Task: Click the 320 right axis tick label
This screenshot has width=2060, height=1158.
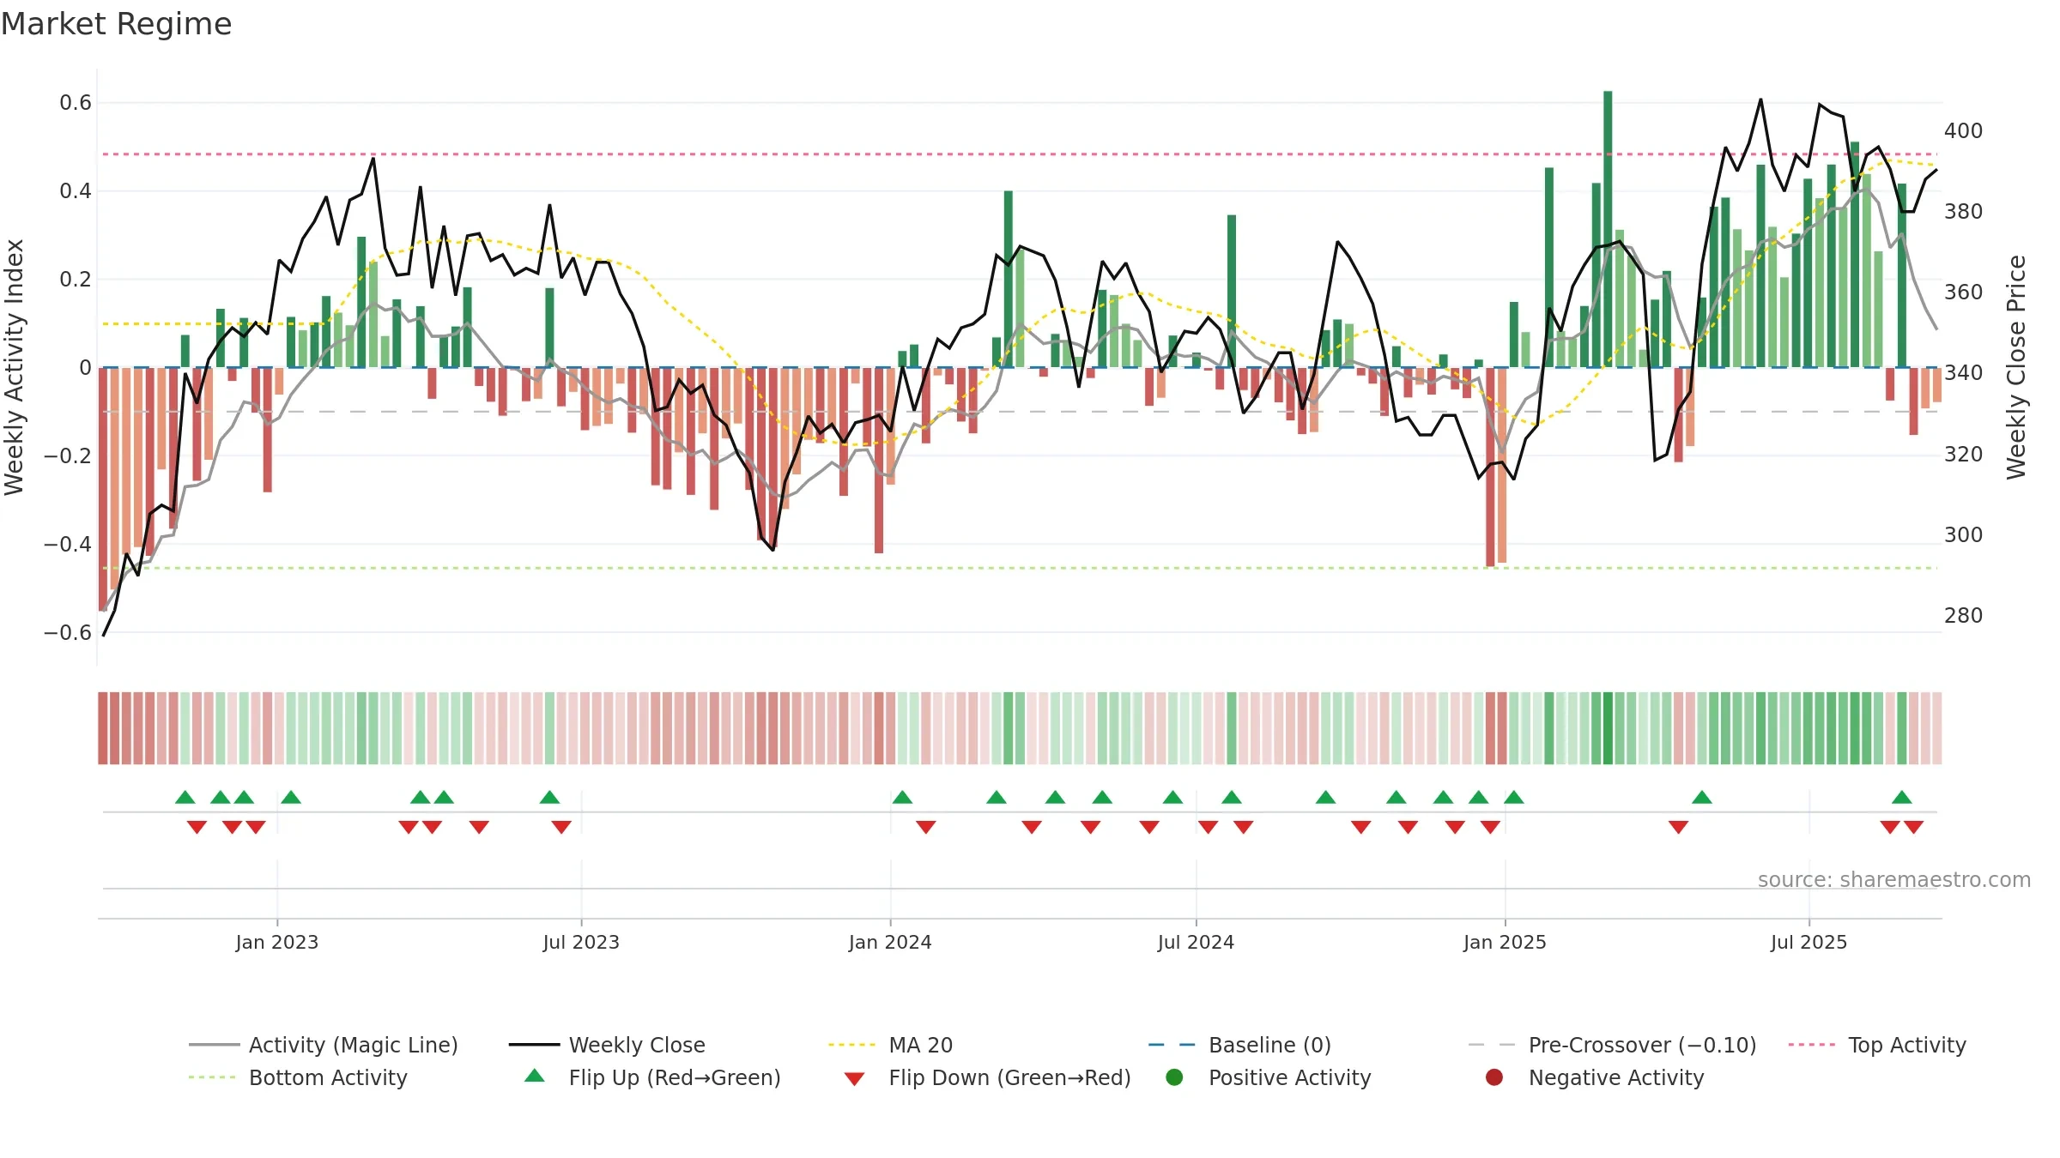Action: 1963,455
